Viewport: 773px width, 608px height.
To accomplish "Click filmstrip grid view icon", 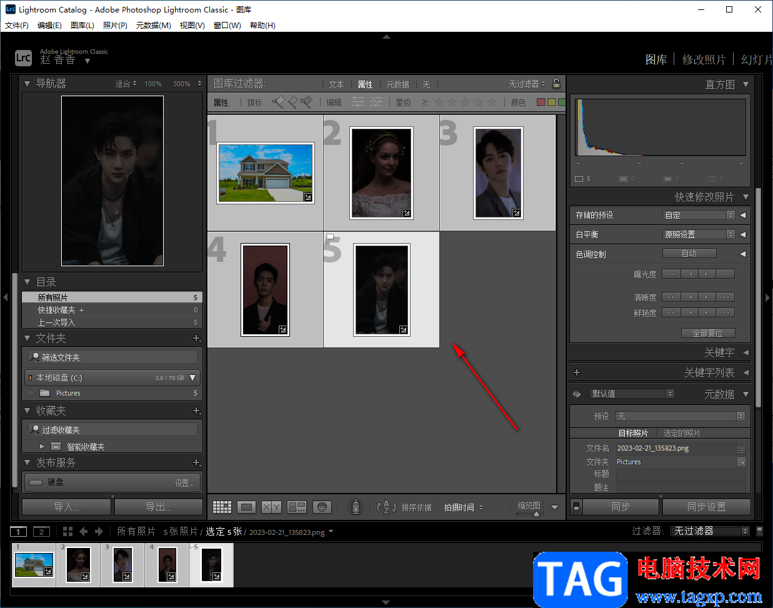I will click(x=68, y=531).
